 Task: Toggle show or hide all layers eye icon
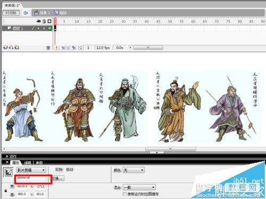38,21
